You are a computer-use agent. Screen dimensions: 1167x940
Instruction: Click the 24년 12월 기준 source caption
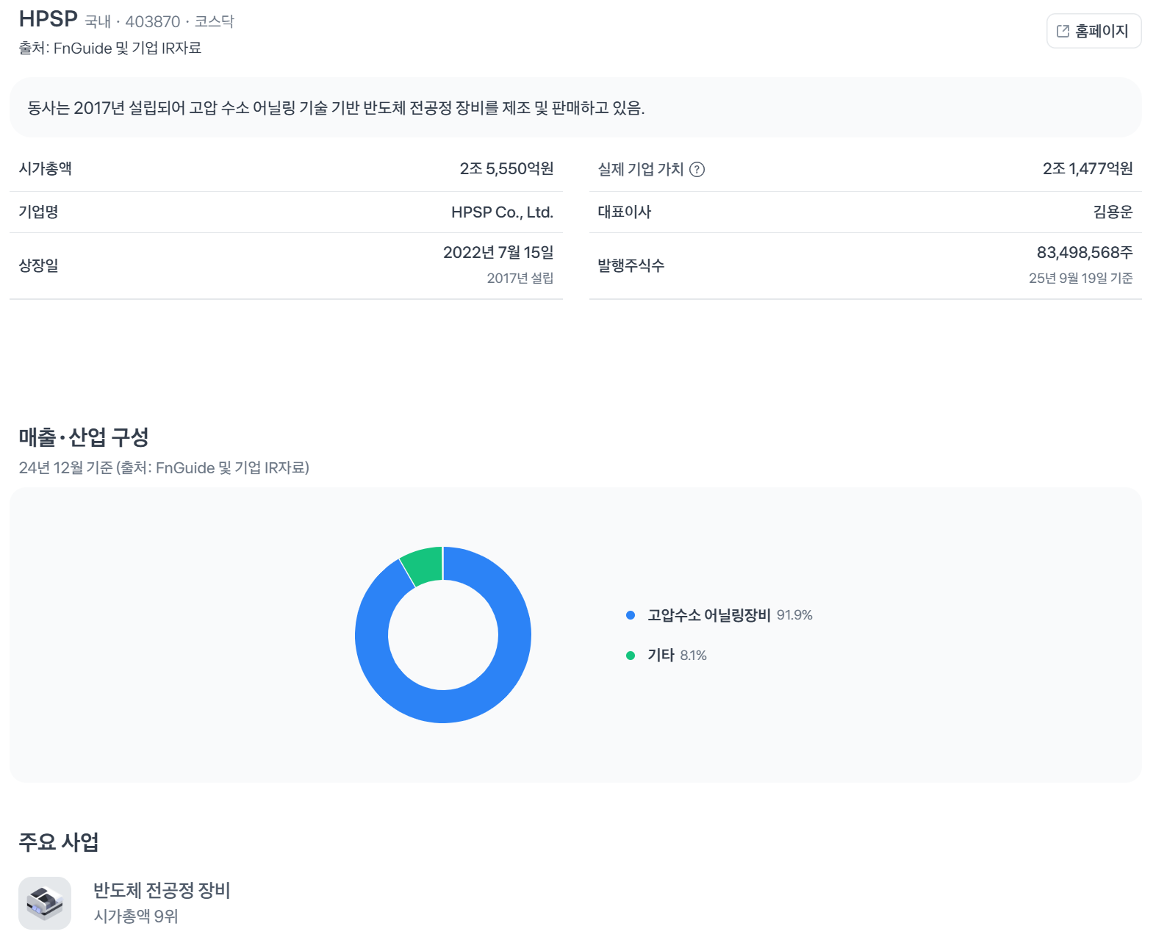click(164, 468)
